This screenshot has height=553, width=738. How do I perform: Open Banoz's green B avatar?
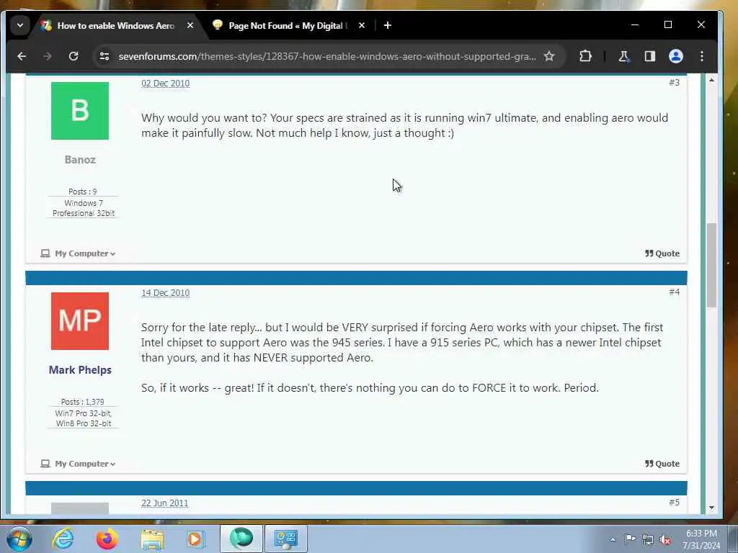[x=80, y=111]
